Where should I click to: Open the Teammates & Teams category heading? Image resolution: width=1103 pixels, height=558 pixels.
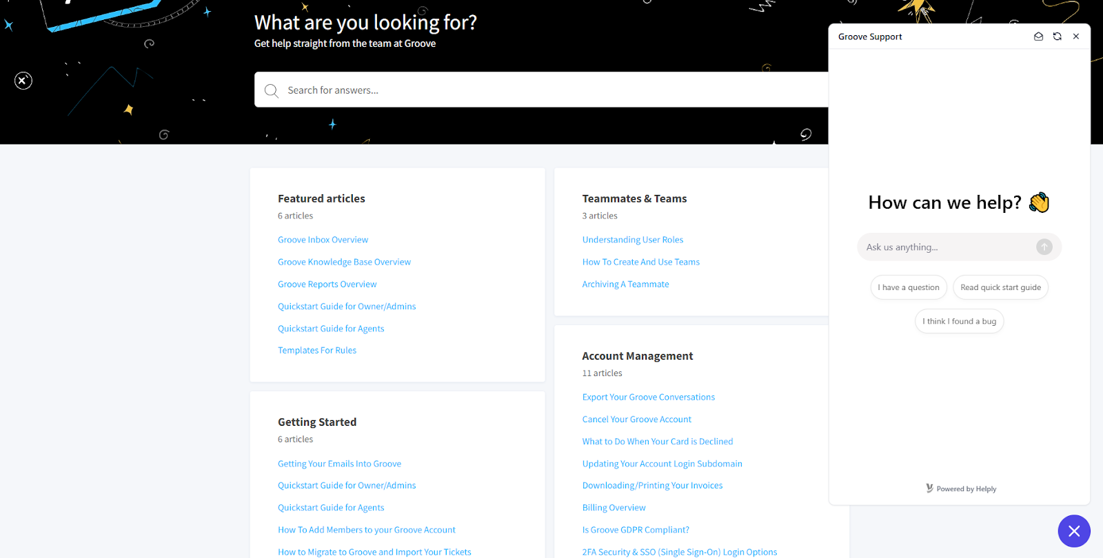[634, 198]
